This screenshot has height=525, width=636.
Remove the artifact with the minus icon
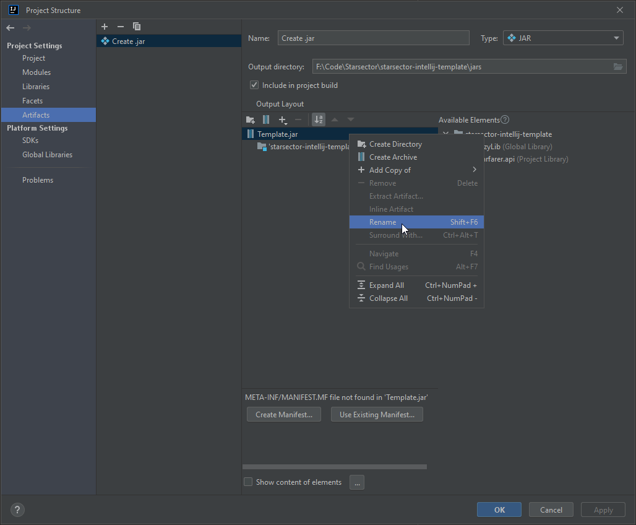(x=121, y=27)
